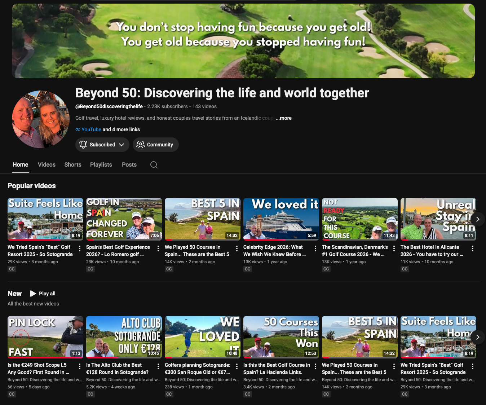Click the '143 videos' count
486x405 pixels.
(x=204, y=106)
